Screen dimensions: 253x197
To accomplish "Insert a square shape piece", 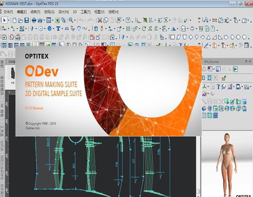I will tap(172, 37).
